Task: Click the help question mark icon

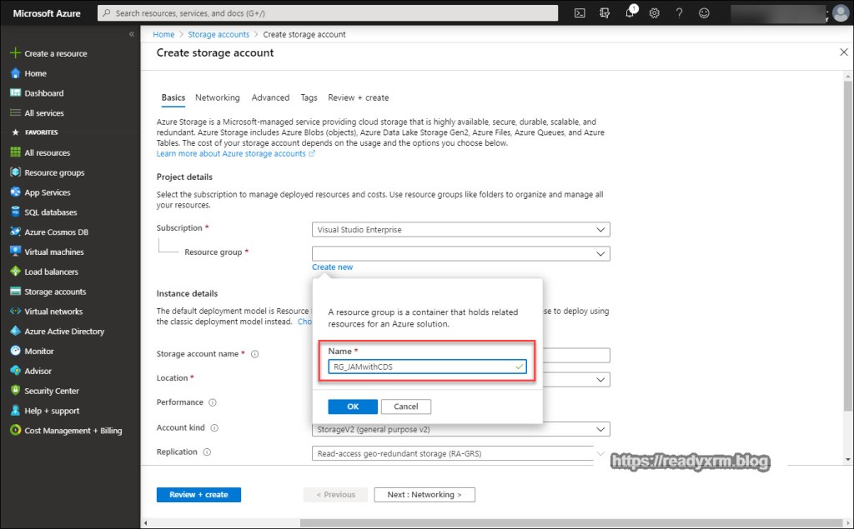Action: click(x=680, y=13)
